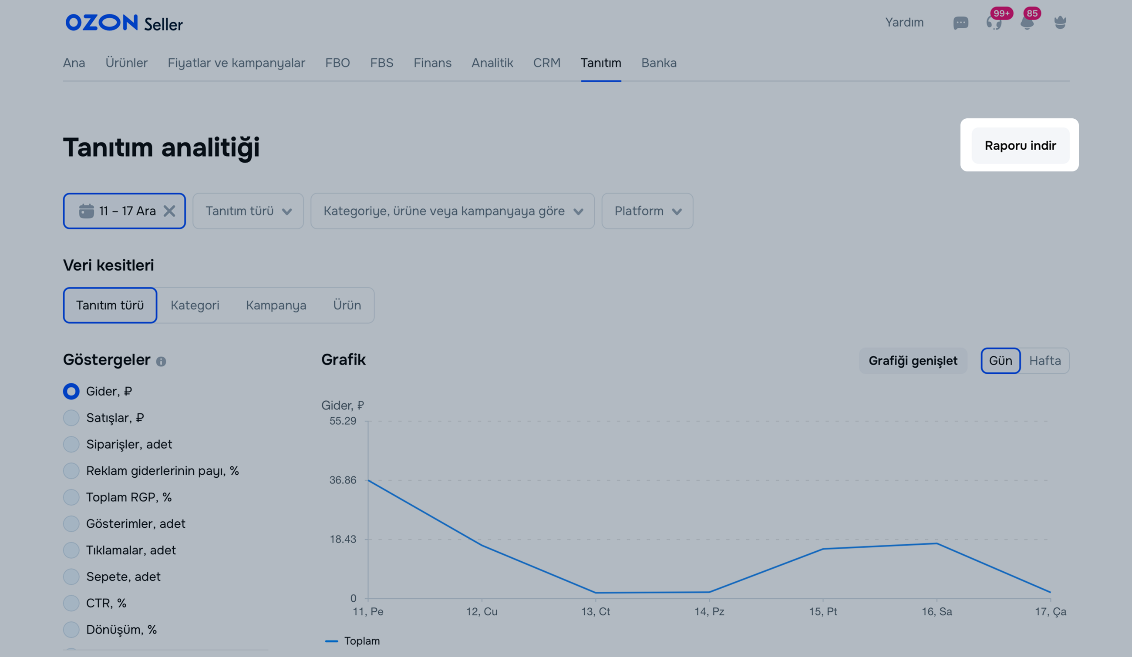The width and height of the screenshot is (1132, 657).
Task: Open the chat messages icon
Action: point(960,23)
